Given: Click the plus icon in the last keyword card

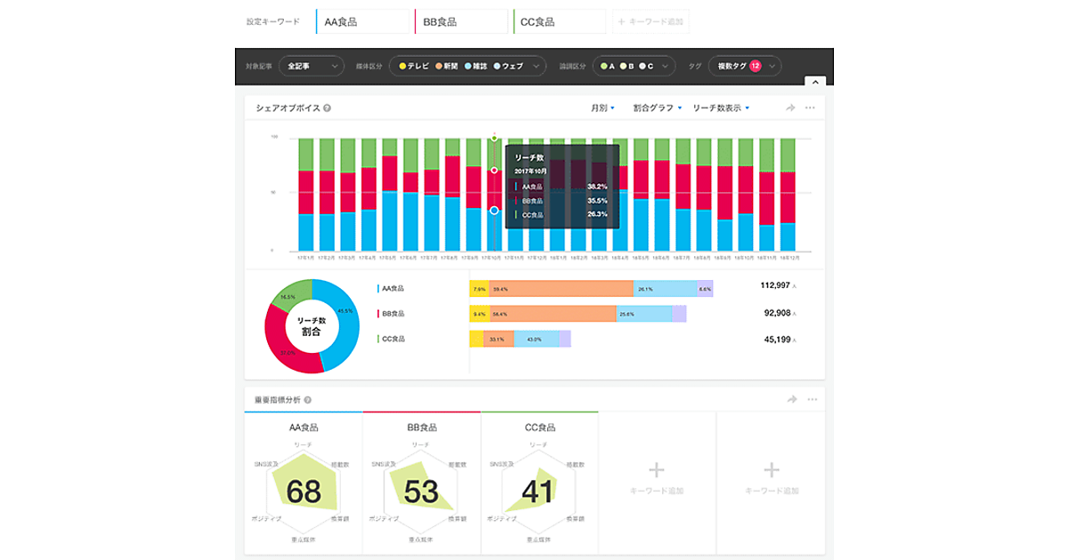Looking at the screenshot, I should pos(772,470).
